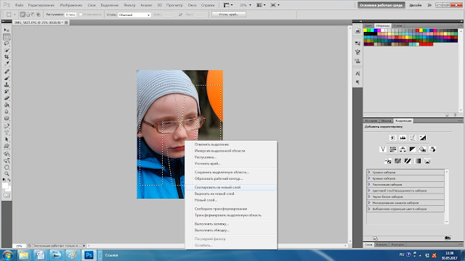
Task: Choose Свободное трансформирование in context menu
Action: tap(231, 209)
